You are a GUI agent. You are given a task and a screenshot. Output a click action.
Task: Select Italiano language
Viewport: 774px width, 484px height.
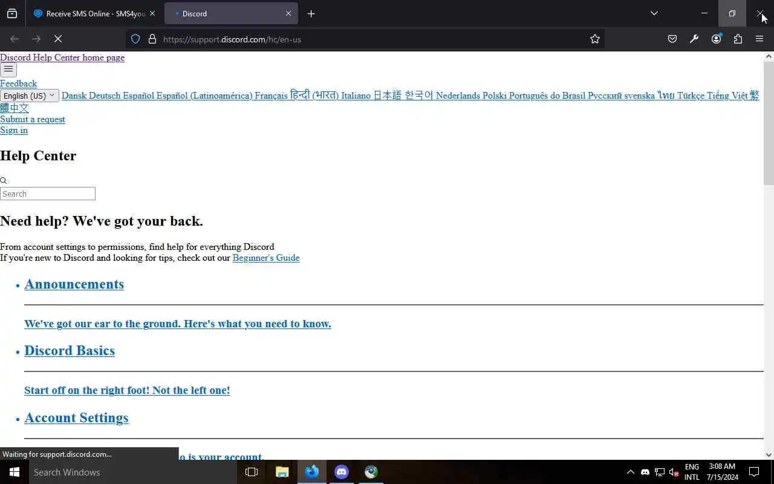[356, 96]
